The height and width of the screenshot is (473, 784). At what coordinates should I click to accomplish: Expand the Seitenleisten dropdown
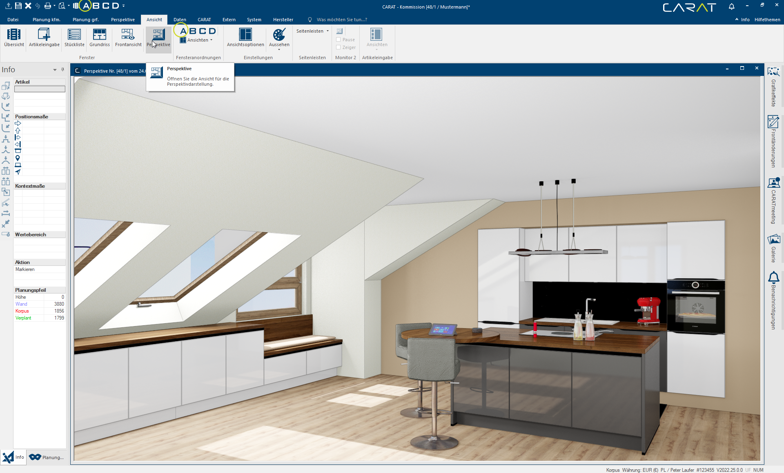coord(312,31)
